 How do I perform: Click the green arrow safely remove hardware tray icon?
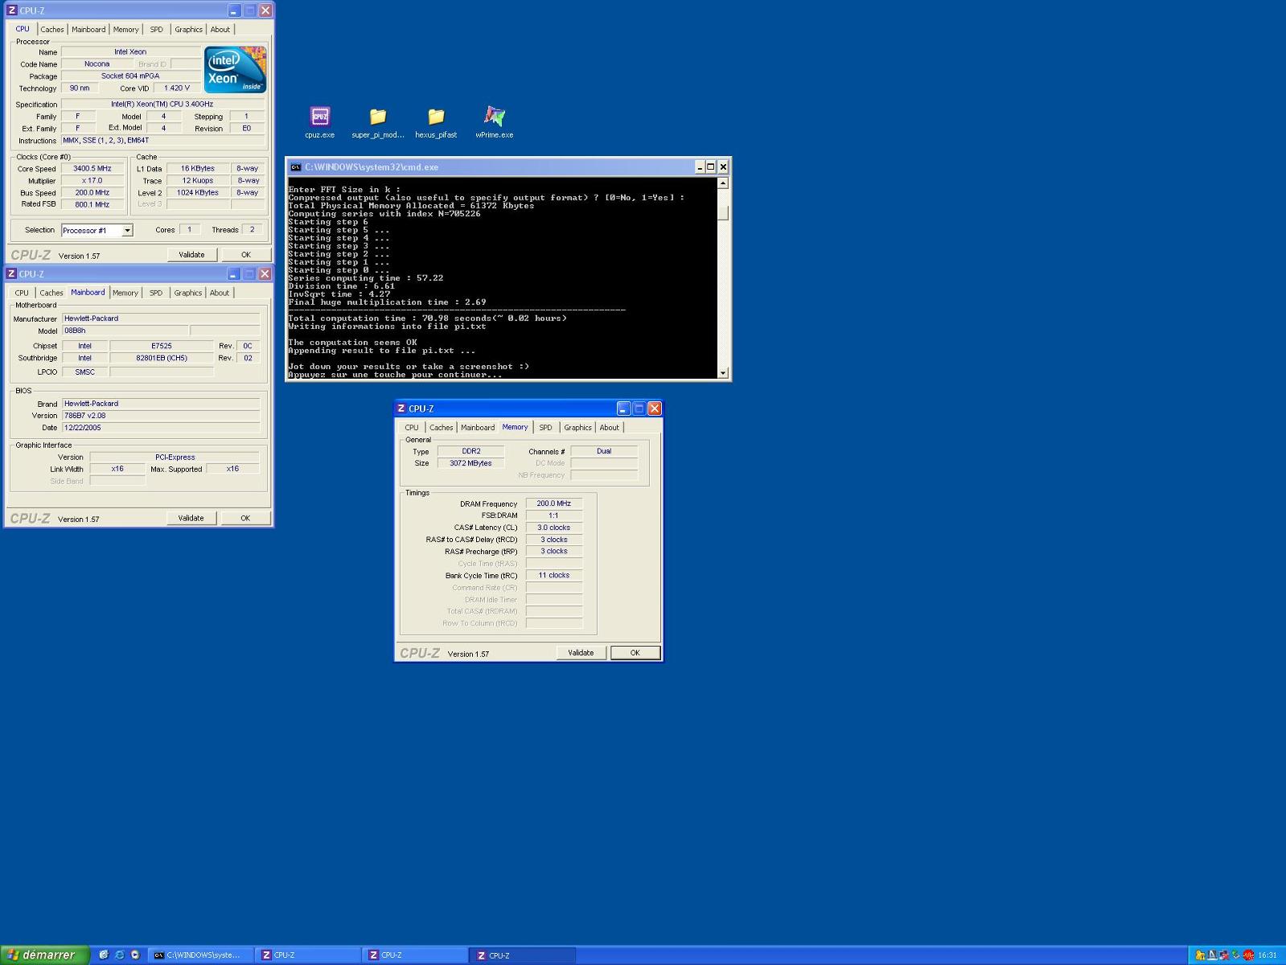[x=1236, y=955]
